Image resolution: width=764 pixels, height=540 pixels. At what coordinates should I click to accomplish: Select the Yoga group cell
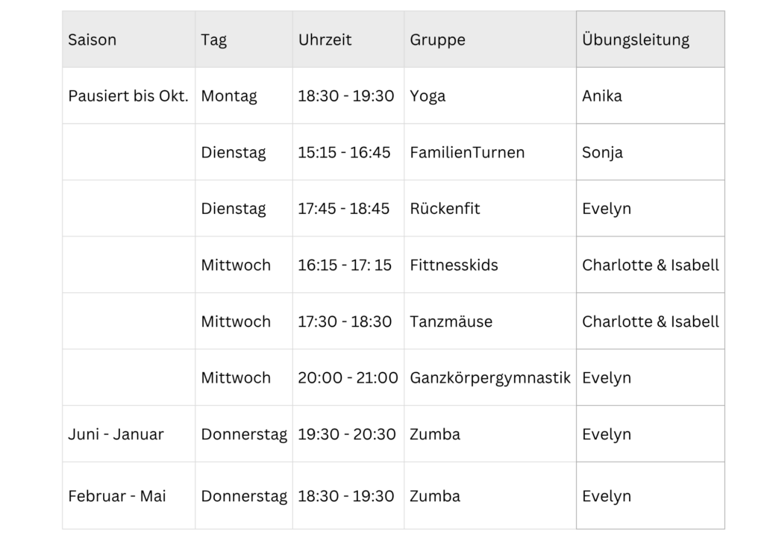click(x=489, y=95)
